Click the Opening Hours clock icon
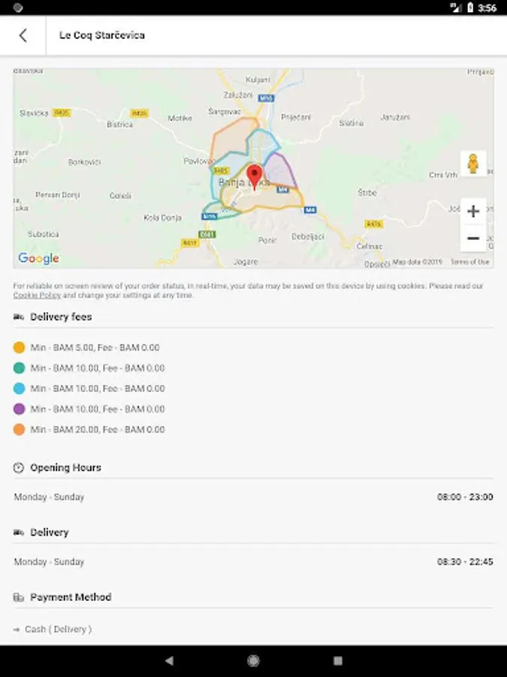This screenshot has height=677, width=507. point(19,468)
